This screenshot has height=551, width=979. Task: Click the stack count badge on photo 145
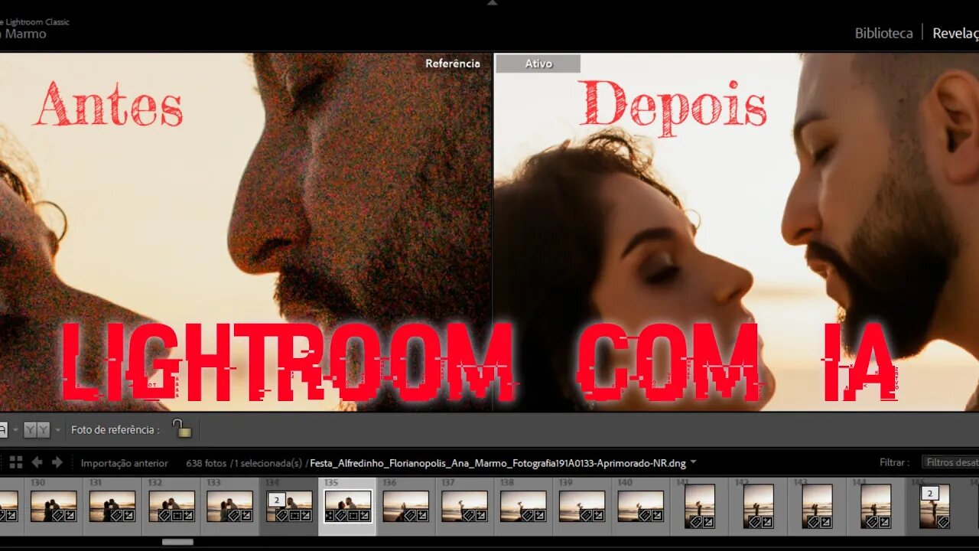pos(930,494)
